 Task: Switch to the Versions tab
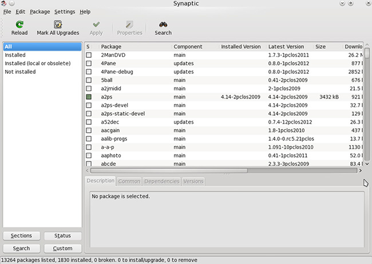coord(193,182)
